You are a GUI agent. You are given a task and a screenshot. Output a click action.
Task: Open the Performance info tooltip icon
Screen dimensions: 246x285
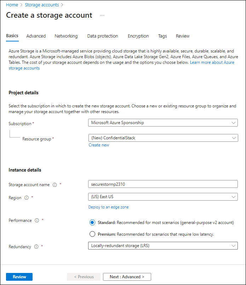click(35, 220)
